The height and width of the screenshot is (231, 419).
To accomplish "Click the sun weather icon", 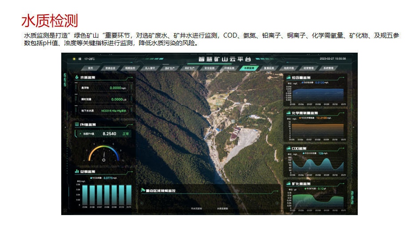I will pyautogui.click(x=74, y=58).
